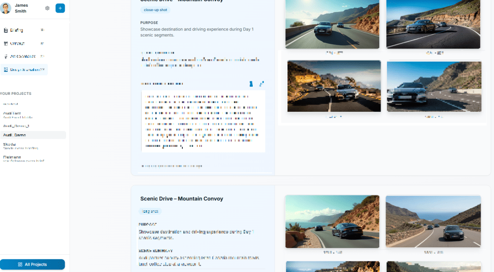This screenshot has width=494, height=272.
Task: Click James Smith's profile avatar
Action: coord(6,8)
